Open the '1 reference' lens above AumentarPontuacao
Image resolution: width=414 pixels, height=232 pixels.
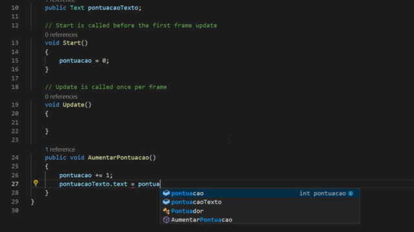(60, 150)
